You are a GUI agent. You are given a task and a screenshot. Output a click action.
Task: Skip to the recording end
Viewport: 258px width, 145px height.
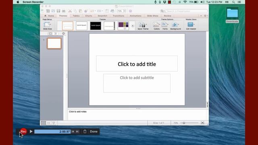(77, 132)
